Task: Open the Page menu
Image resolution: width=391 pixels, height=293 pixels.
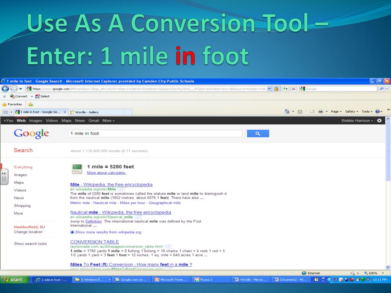Action: click(x=336, y=112)
